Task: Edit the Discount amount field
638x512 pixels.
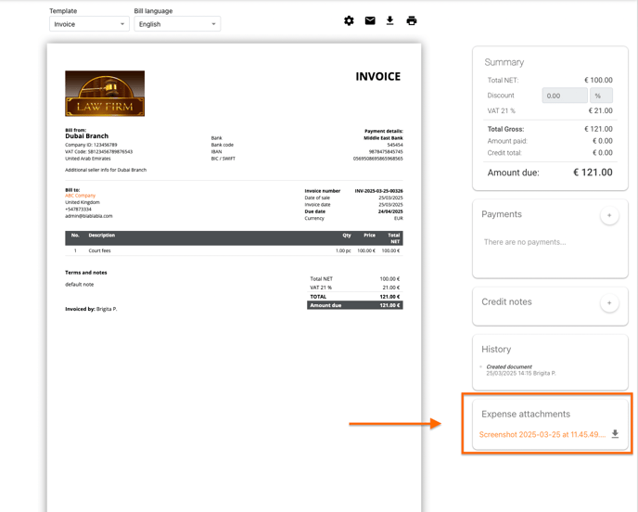Action: [x=565, y=96]
